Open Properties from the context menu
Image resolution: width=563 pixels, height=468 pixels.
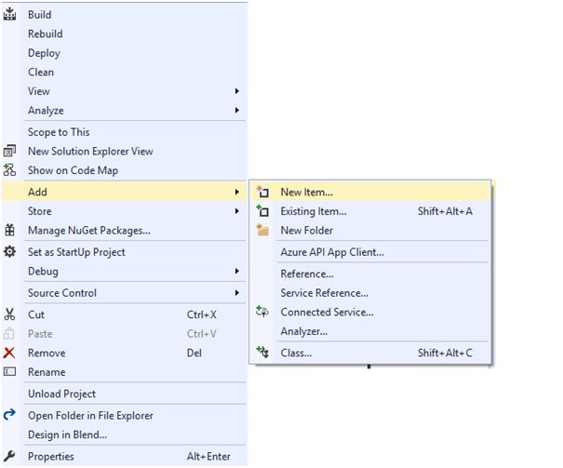pyautogui.click(x=51, y=456)
